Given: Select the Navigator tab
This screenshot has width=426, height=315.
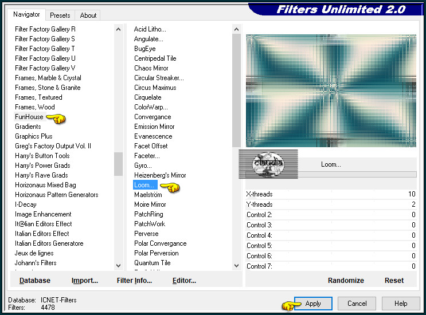Looking at the screenshot, I should click(26, 14).
